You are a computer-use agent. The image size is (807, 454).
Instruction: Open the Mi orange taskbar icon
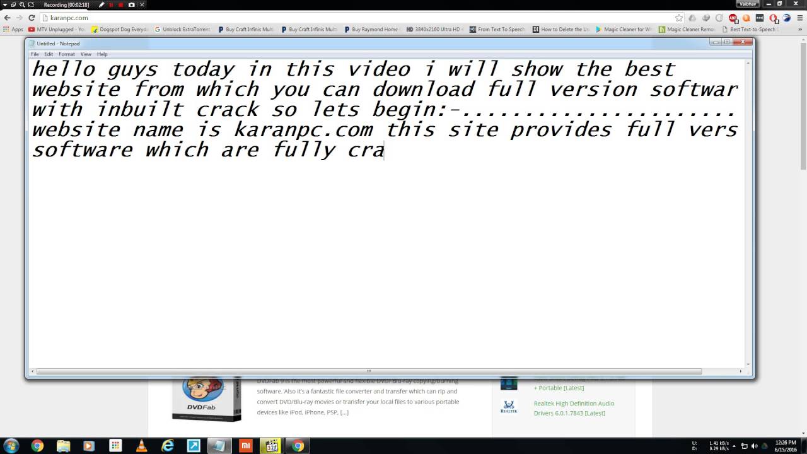[246, 446]
